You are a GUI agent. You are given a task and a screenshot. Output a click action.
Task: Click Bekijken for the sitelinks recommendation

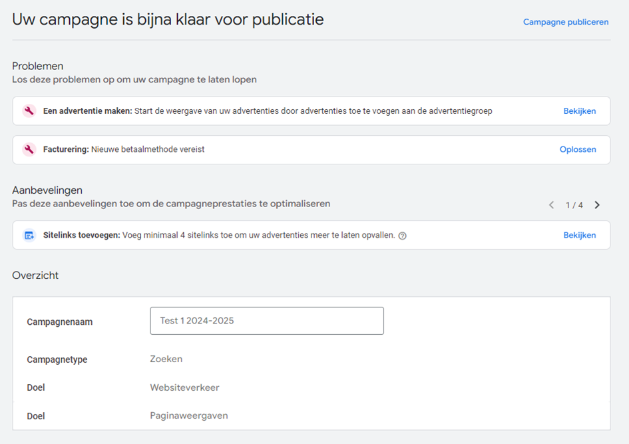click(x=579, y=235)
